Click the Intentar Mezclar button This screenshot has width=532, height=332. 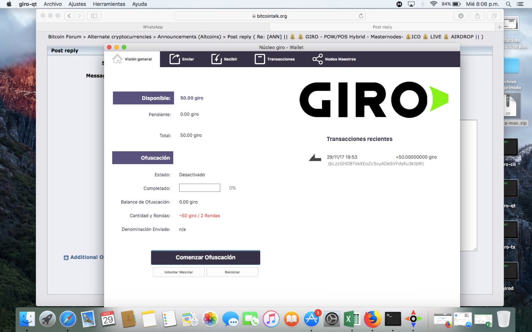click(x=179, y=272)
